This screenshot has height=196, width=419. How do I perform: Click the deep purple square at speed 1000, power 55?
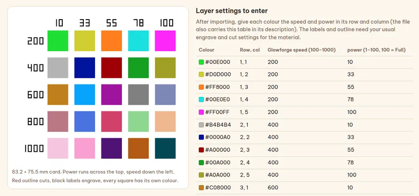click(111, 148)
